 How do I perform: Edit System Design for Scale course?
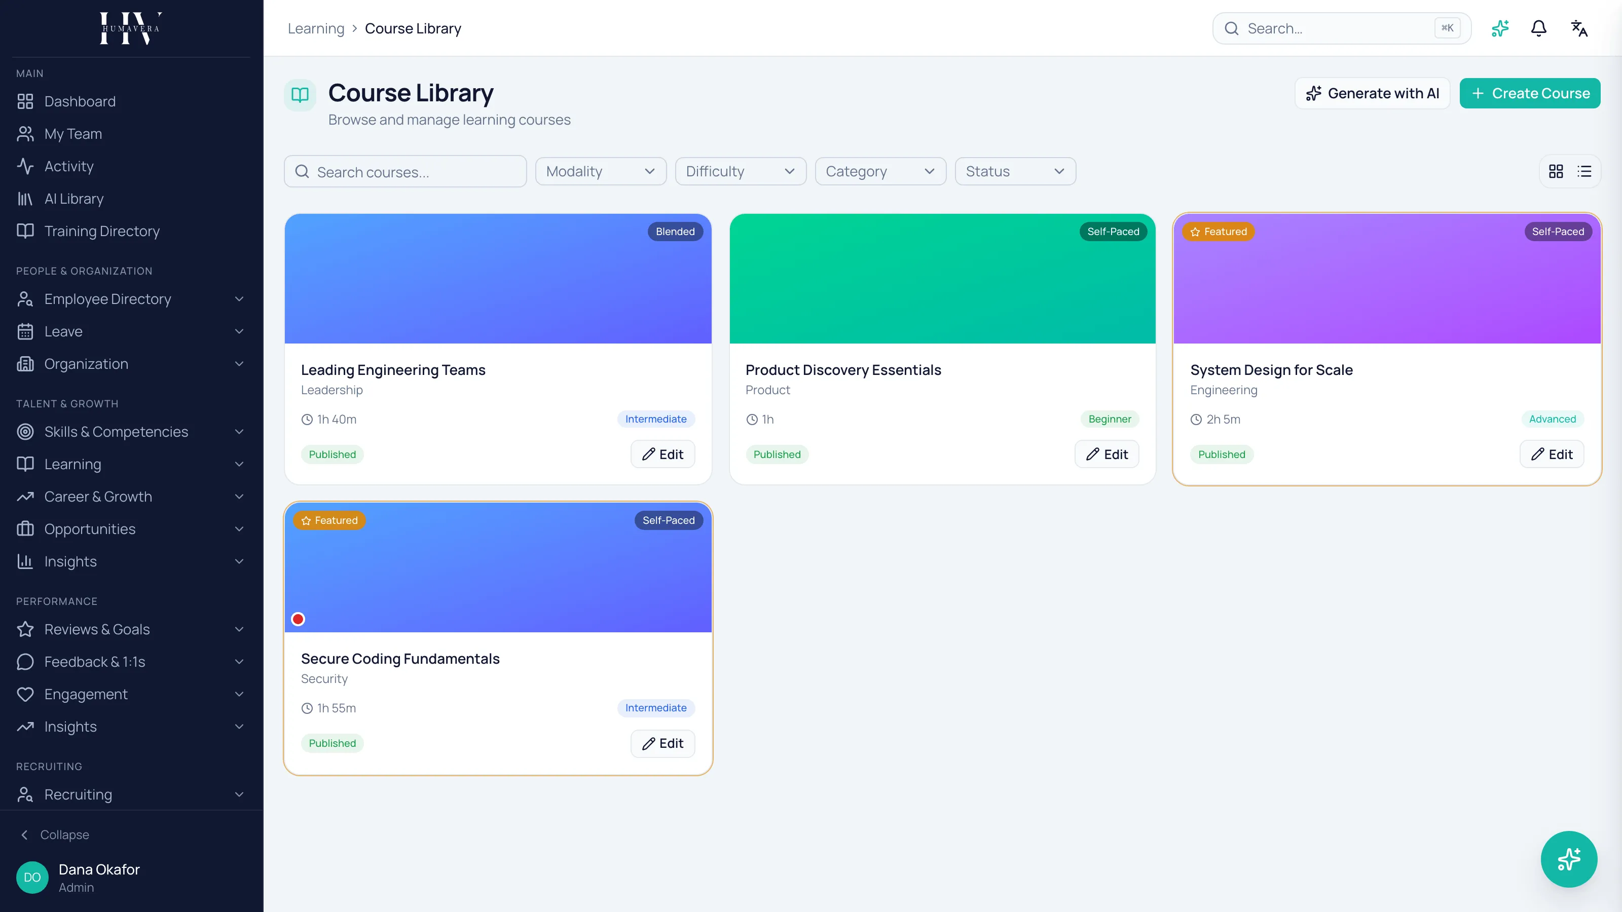(1552, 454)
